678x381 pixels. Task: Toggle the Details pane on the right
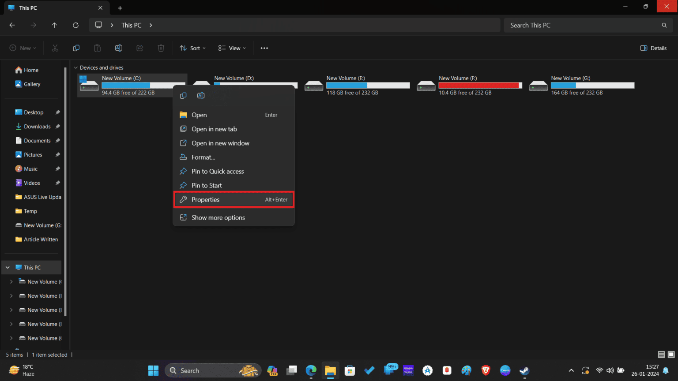coord(653,48)
